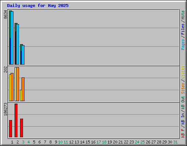Select day label 5 on the x-axis

pyautogui.click(x=34, y=142)
